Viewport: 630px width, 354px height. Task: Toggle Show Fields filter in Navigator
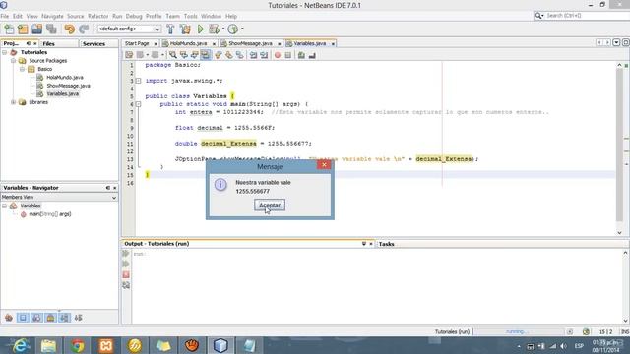coord(23,318)
